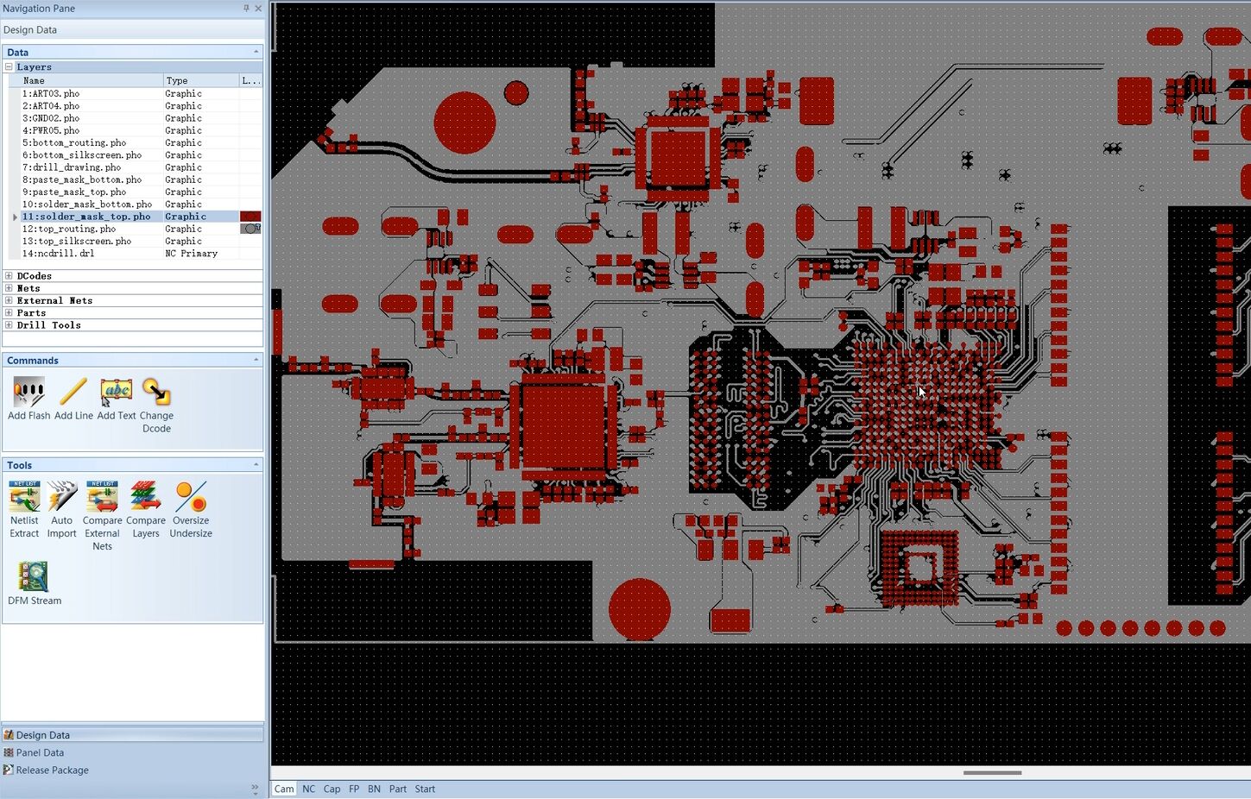Select the Add Flash command
Image resolution: width=1251 pixels, height=799 pixels.
coord(28,399)
